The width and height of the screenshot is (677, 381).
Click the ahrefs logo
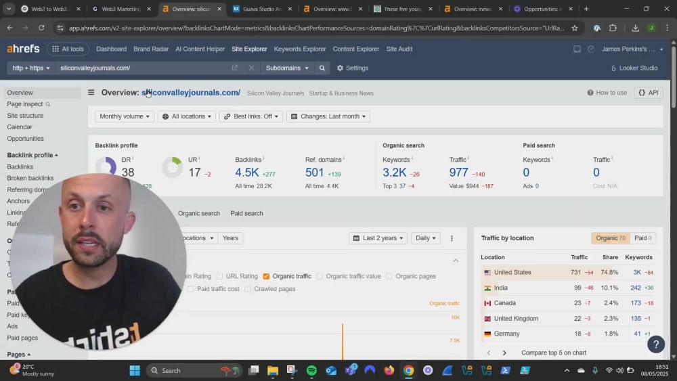(23, 49)
